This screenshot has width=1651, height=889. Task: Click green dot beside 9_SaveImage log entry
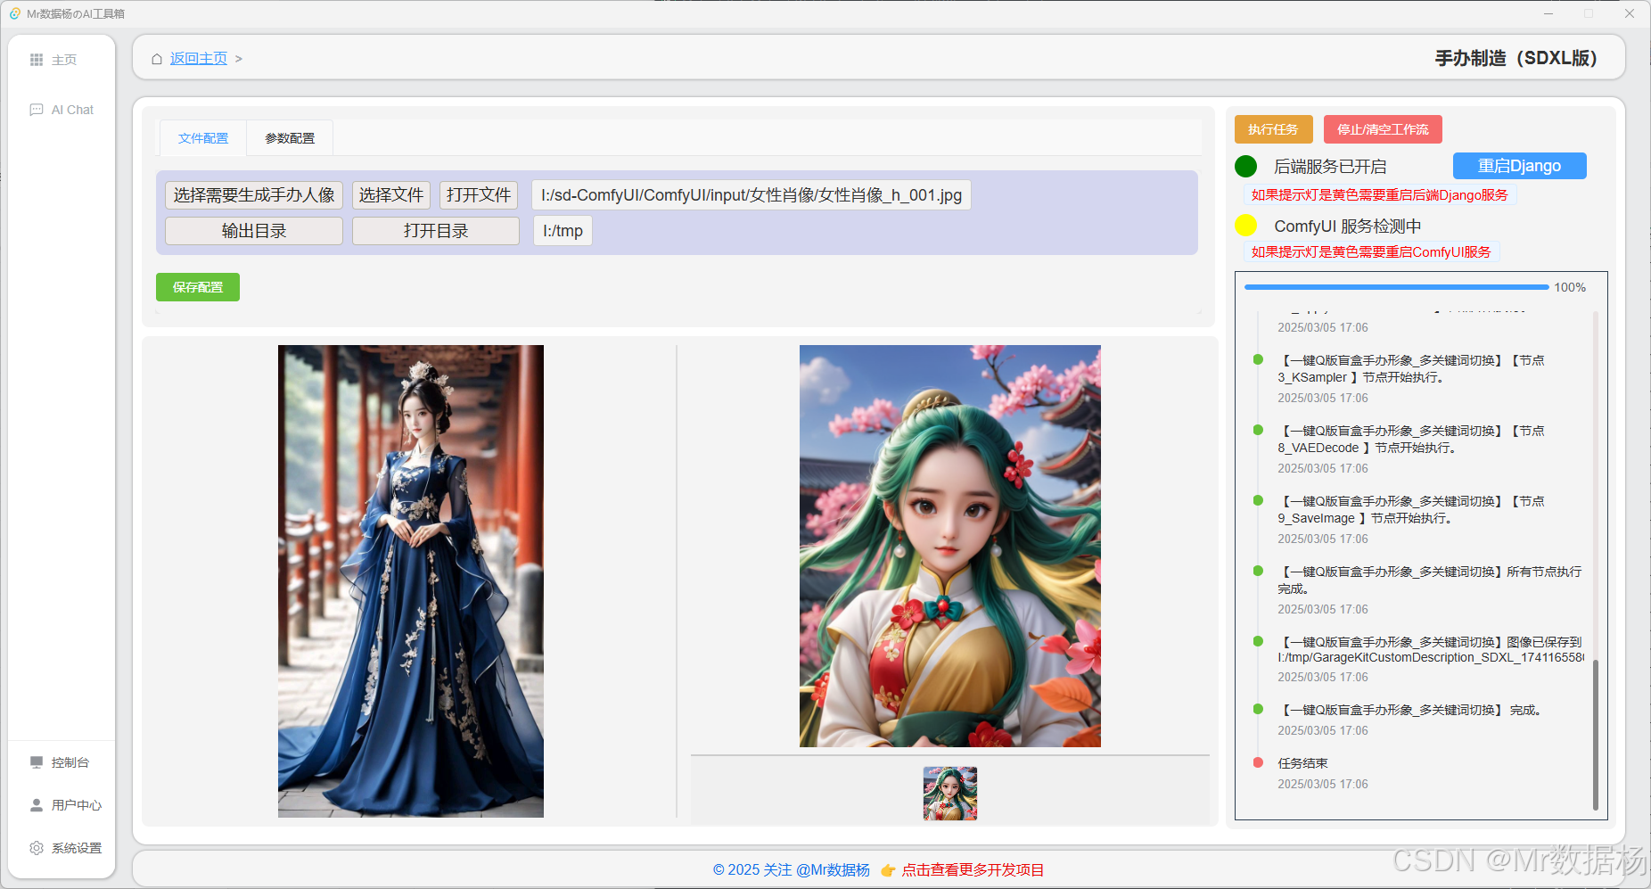[1258, 500]
